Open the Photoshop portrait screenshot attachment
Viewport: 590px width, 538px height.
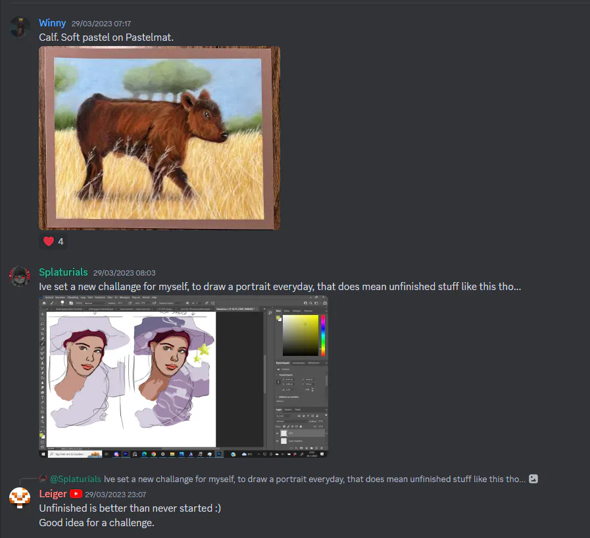point(184,377)
